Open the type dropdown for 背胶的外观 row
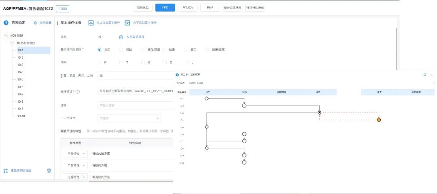 coord(75,165)
